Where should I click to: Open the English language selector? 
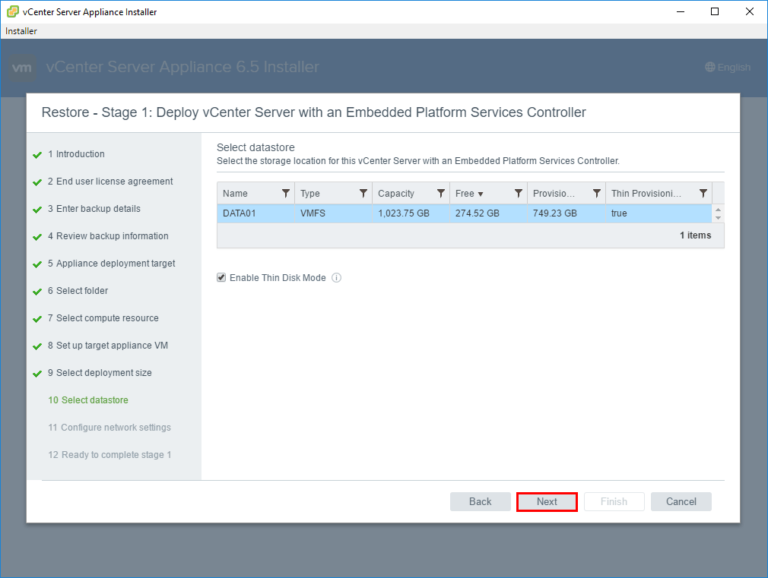tap(728, 67)
